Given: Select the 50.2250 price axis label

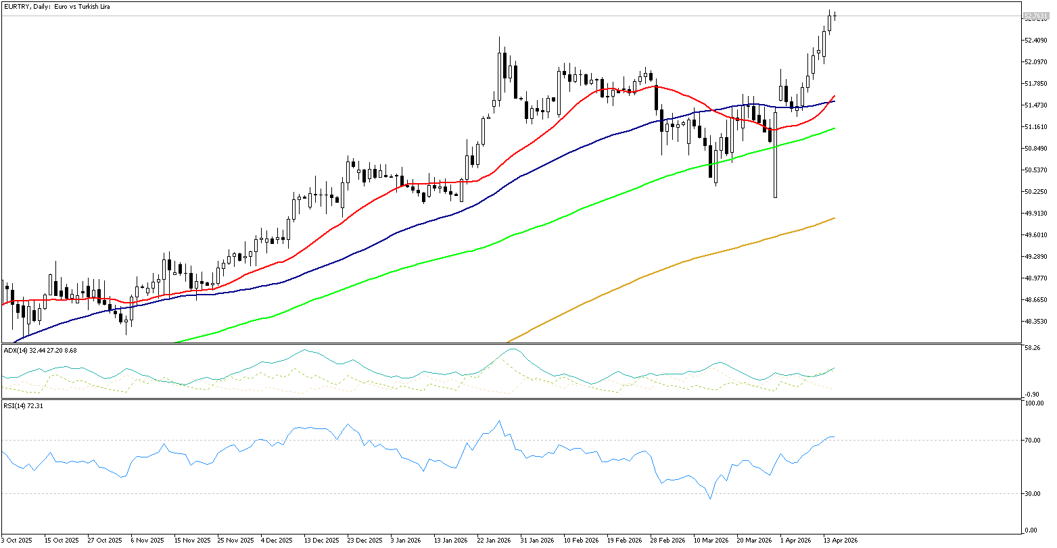Looking at the screenshot, I should tap(1036, 192).
